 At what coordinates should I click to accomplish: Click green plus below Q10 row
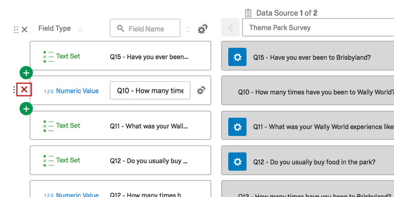(x=26, y=108)
